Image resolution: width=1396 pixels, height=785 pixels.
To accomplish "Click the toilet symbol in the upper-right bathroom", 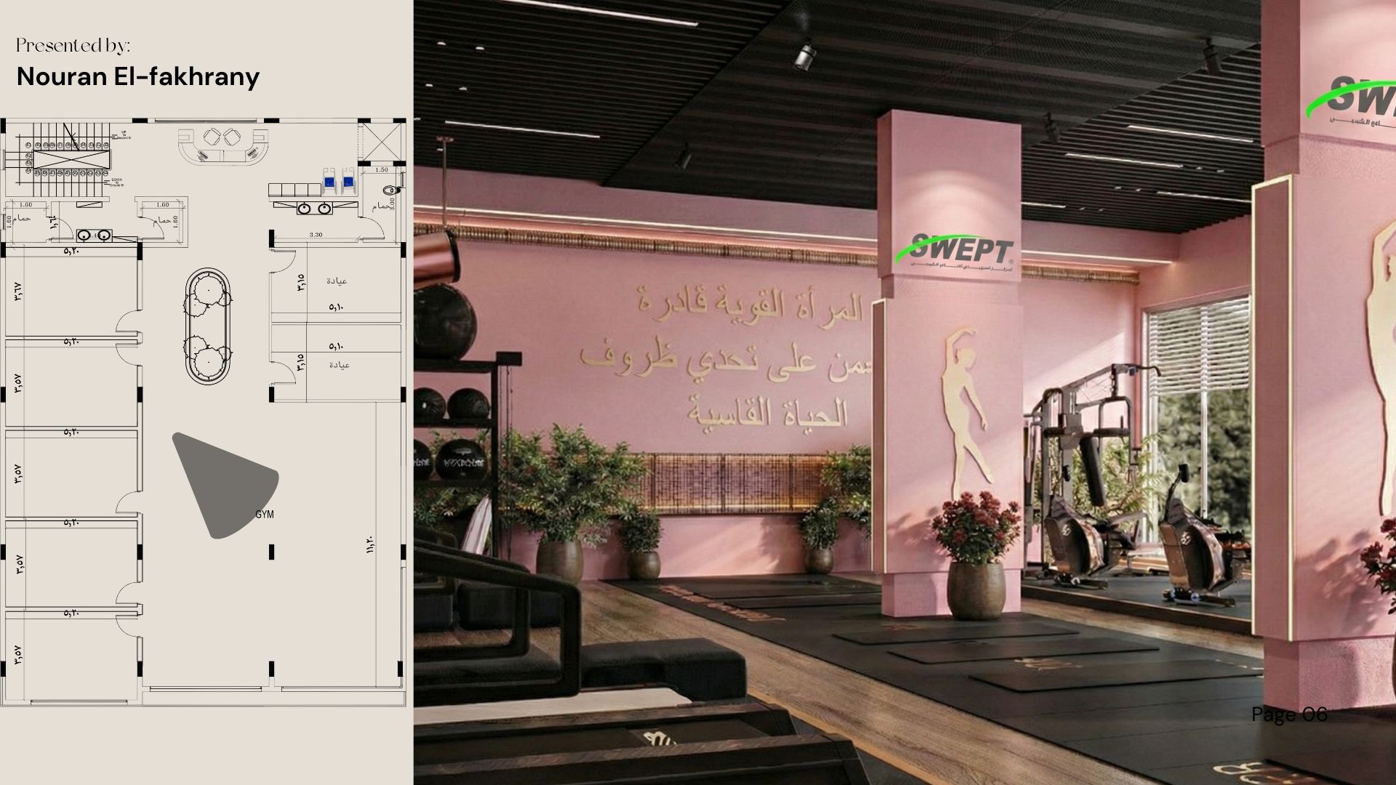I will pos(391,190).
